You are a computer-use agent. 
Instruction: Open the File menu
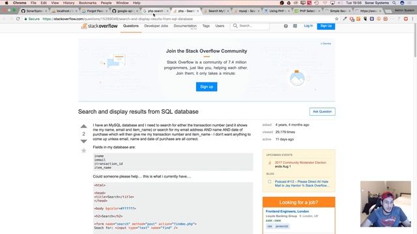point(33,3)
